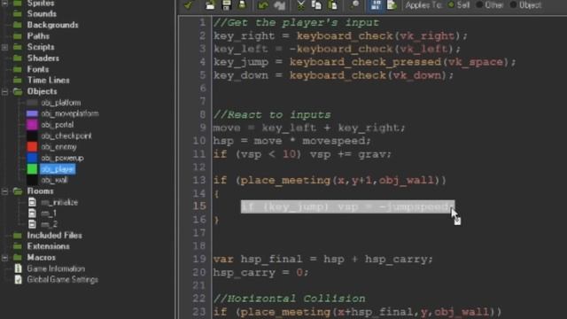Click code line 2 key_right assignment

click(340, 35)
